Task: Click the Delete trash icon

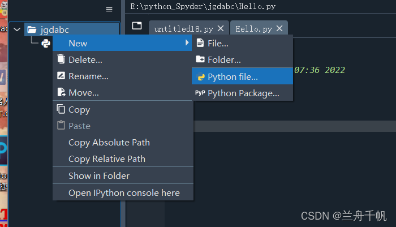Action: (61, 59)
